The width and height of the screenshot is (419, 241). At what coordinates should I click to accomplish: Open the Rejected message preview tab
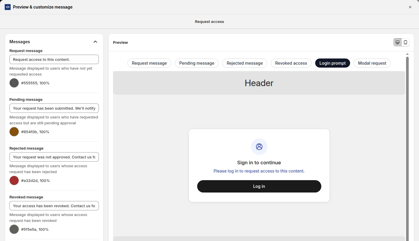[245, 63]
